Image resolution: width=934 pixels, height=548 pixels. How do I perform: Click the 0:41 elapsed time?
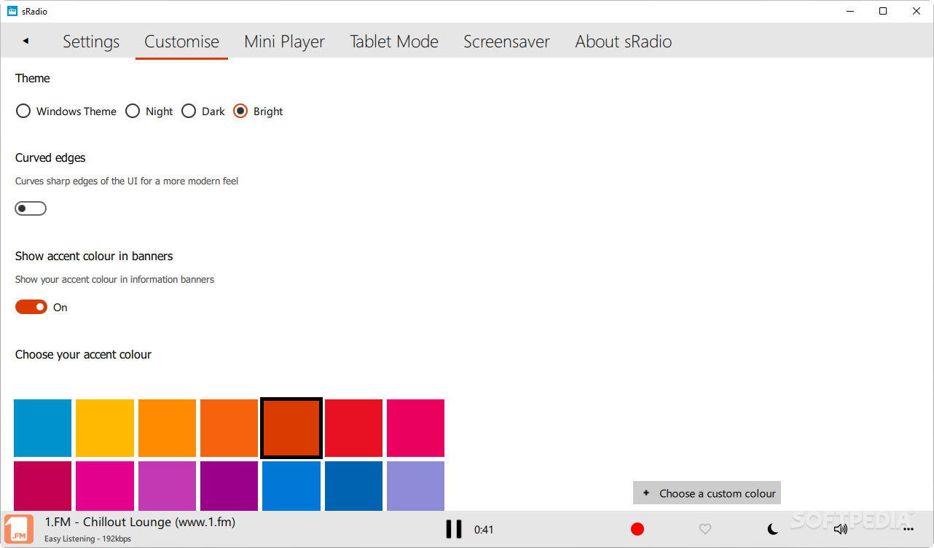pyautogui.click(x=484, y=530)
